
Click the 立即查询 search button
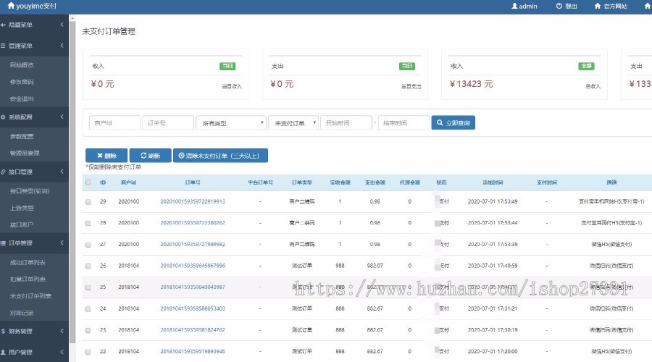(x=454, y=123)
